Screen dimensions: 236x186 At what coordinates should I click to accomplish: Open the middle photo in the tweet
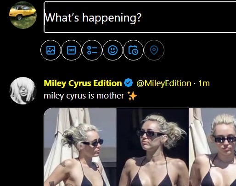coord(153,147)
